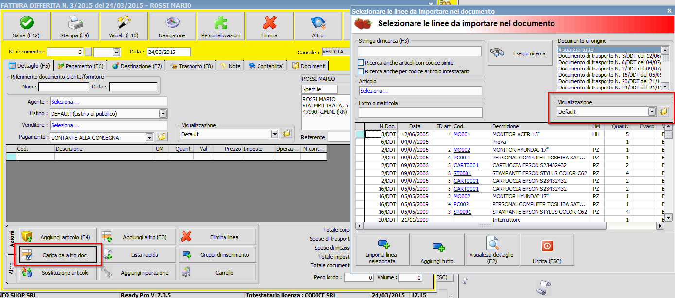Viewport: 675px width, 298px height.
Task: Click folder icon beside dialog Visualizzazione dropdown
Action: click(x=663, y=112)
